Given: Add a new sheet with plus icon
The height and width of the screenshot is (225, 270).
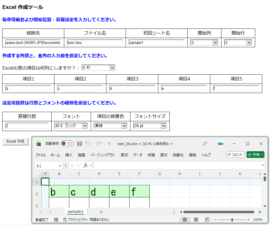Looking at the screenshot, I should (x=101, y=212).
